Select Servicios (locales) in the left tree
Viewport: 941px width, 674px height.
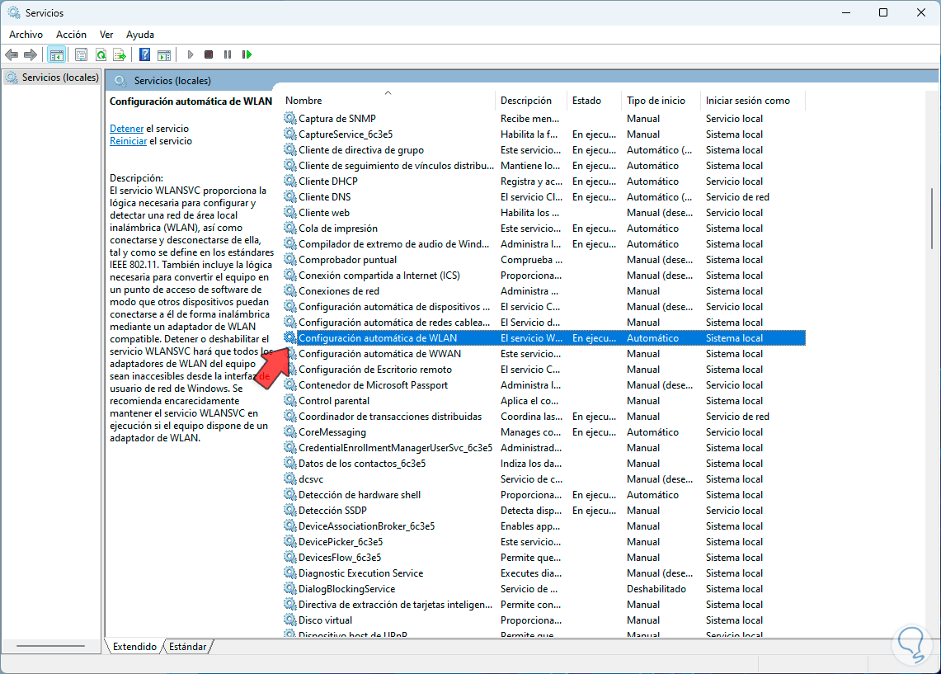point(52,78)
